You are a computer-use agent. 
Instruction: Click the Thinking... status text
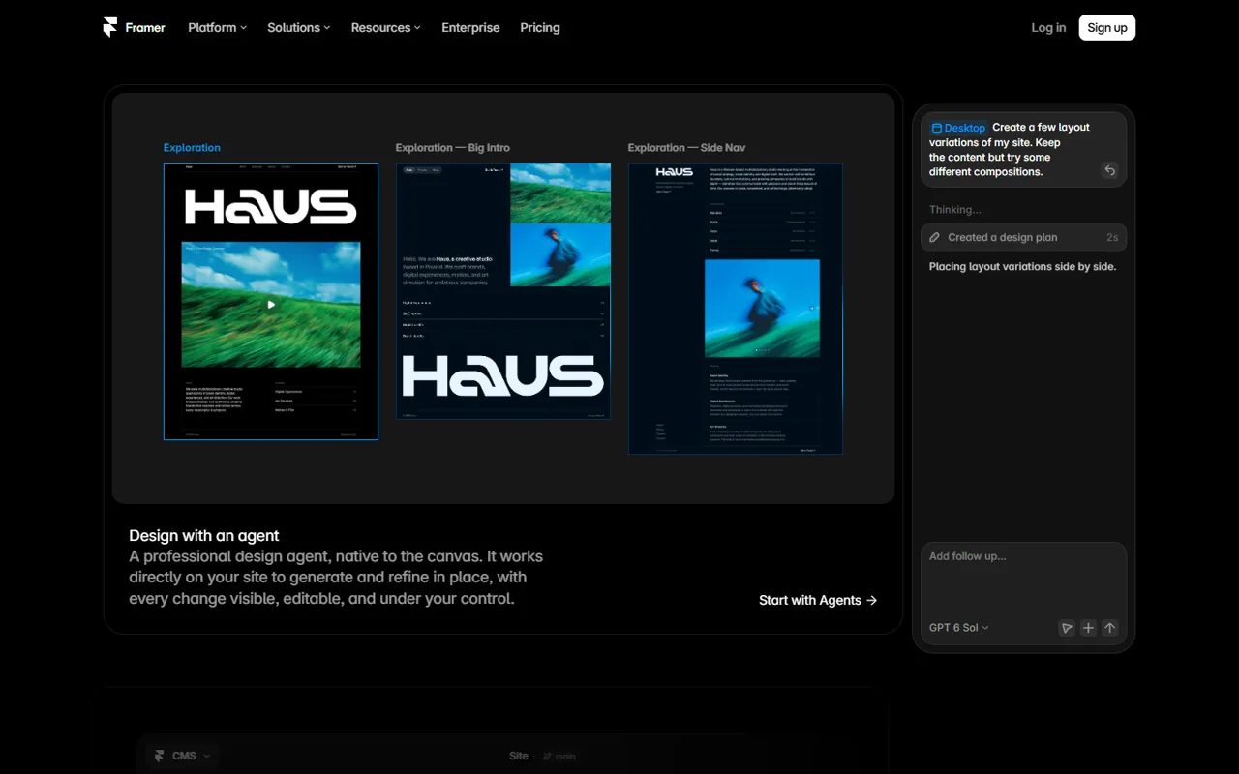coord(955,210)
